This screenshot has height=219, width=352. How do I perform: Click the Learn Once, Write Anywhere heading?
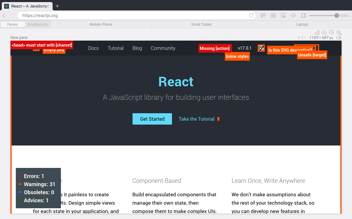pyautogui.click(x=268, y=180)
